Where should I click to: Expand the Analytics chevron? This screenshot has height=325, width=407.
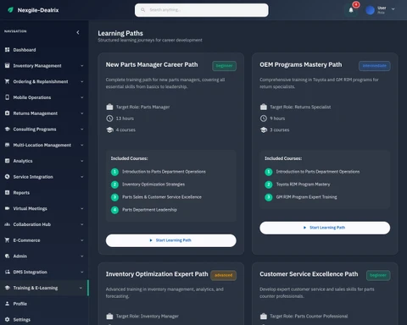coord(82,161)
